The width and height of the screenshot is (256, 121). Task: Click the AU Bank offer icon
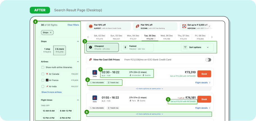click(x=91, y=26)
